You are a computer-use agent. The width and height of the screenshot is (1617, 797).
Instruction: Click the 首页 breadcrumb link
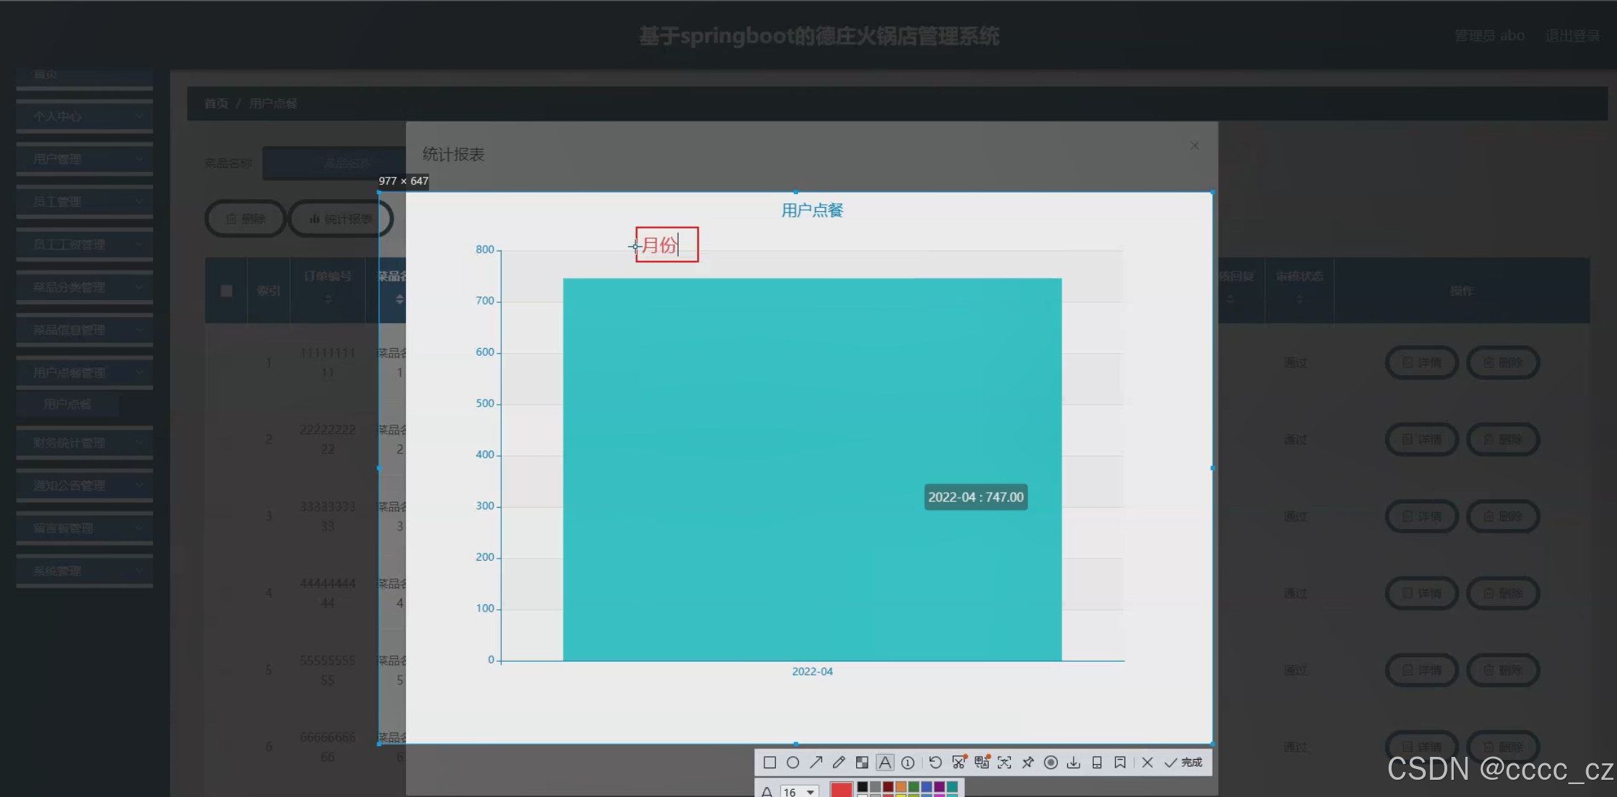click(x=215, y=104)
